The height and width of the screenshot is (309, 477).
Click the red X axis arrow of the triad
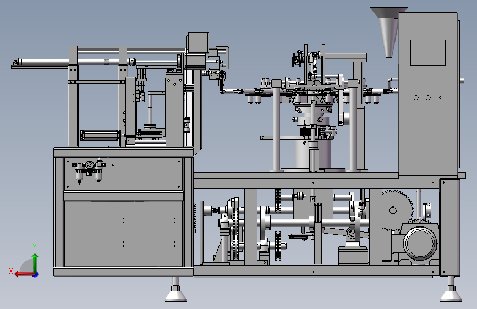tap(24, 274)
